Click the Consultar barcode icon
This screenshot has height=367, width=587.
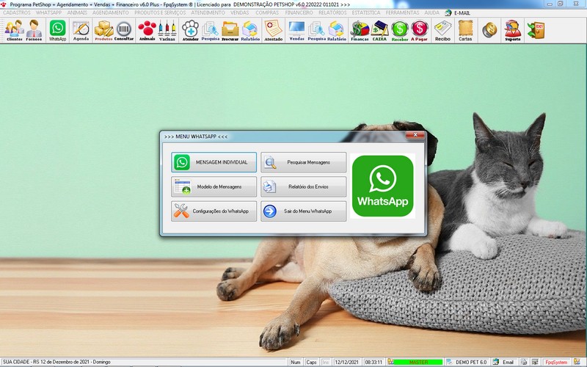[124, 30]
